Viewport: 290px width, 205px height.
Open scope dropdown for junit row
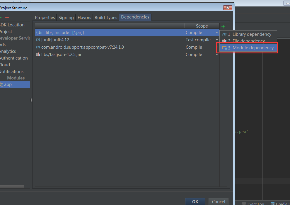coord(217,40)
